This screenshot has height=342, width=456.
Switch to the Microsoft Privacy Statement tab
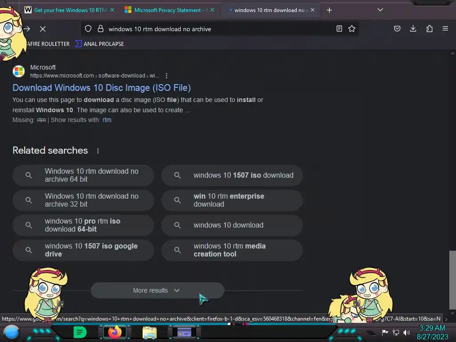tap(171, 10)
